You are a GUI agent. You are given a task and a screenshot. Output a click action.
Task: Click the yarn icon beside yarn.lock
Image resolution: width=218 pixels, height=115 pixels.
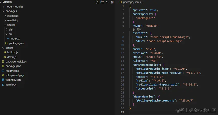(3, 84)
